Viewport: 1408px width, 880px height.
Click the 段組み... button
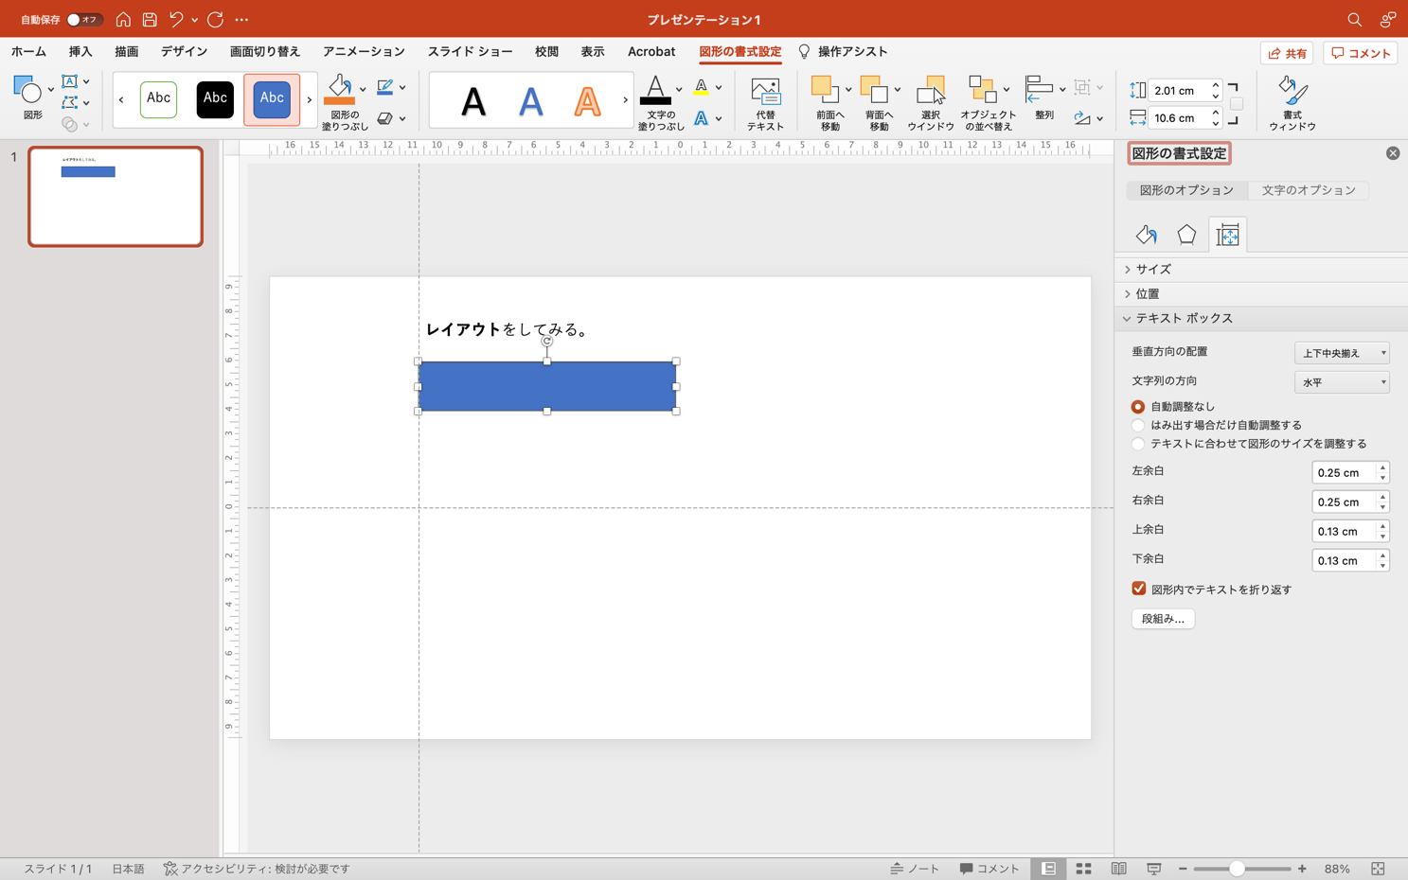(1163, 619)
